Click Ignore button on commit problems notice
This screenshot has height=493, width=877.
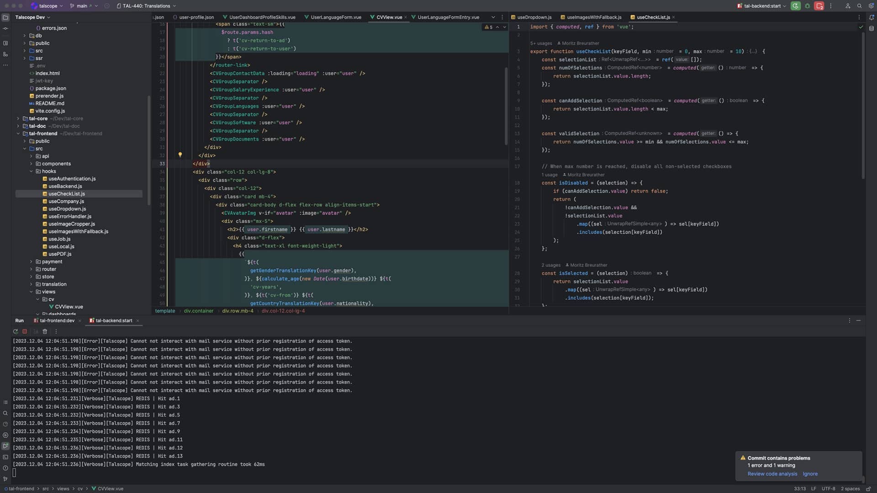[x=810, y=474]
